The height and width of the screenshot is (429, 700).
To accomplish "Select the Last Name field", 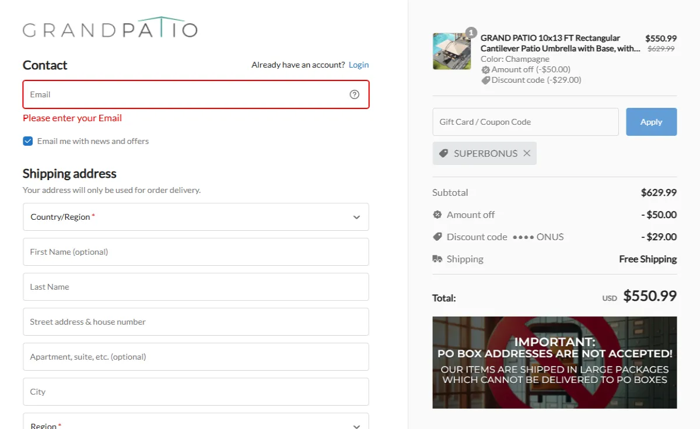I will tap(195, 287).
